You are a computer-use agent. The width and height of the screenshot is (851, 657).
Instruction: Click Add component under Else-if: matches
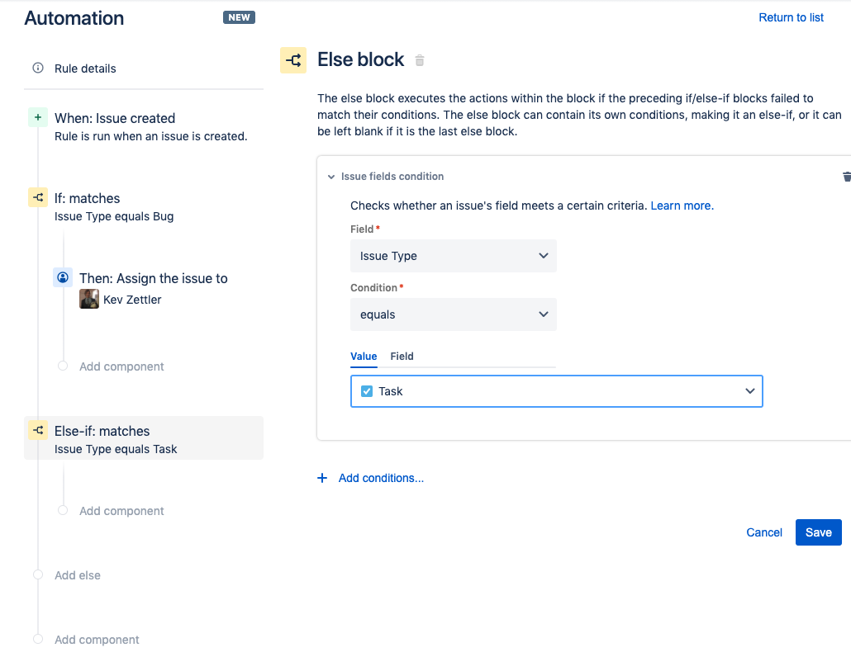pos(121,510)
